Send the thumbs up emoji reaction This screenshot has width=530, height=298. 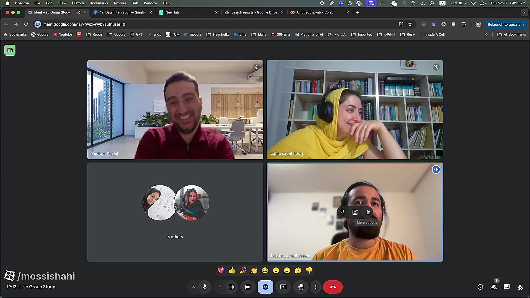232,270
